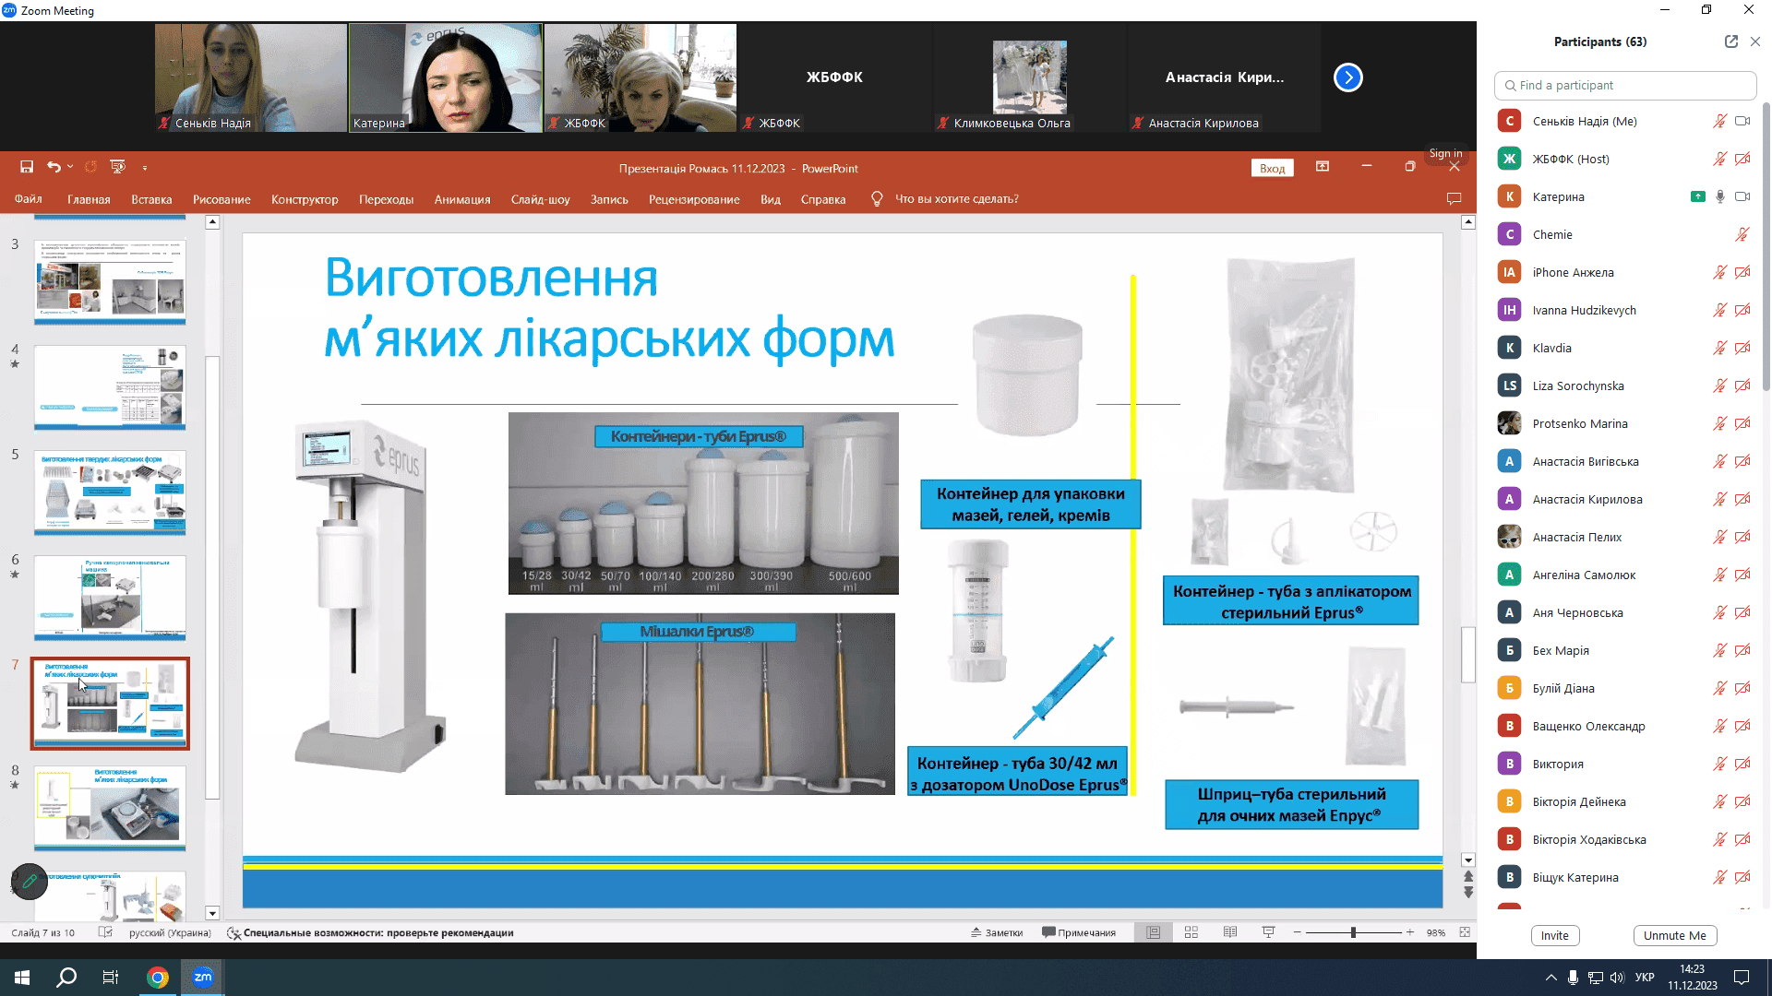
Task: Start slideshow from beginning via quick access icon
Action: click(x=117, y=167)
